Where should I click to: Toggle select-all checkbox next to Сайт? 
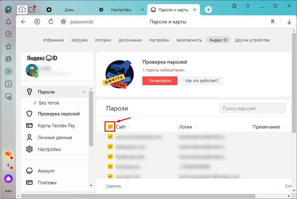click(x=110, y=127)
